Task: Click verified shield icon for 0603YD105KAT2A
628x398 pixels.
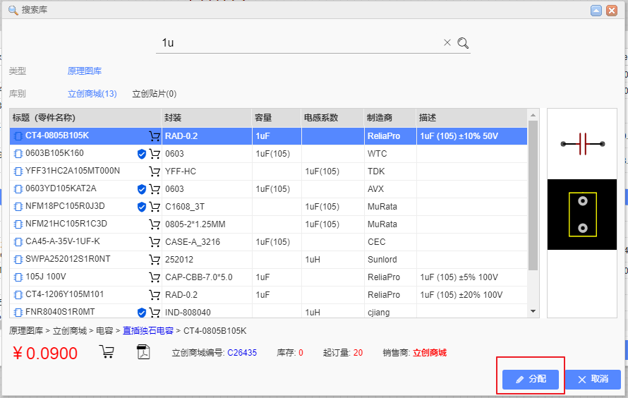Action: click(x=141, y=189)
